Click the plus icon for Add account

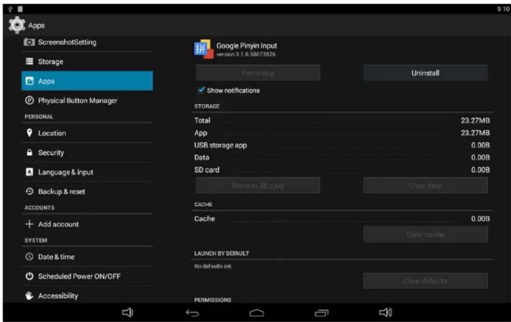coord(29,224)
